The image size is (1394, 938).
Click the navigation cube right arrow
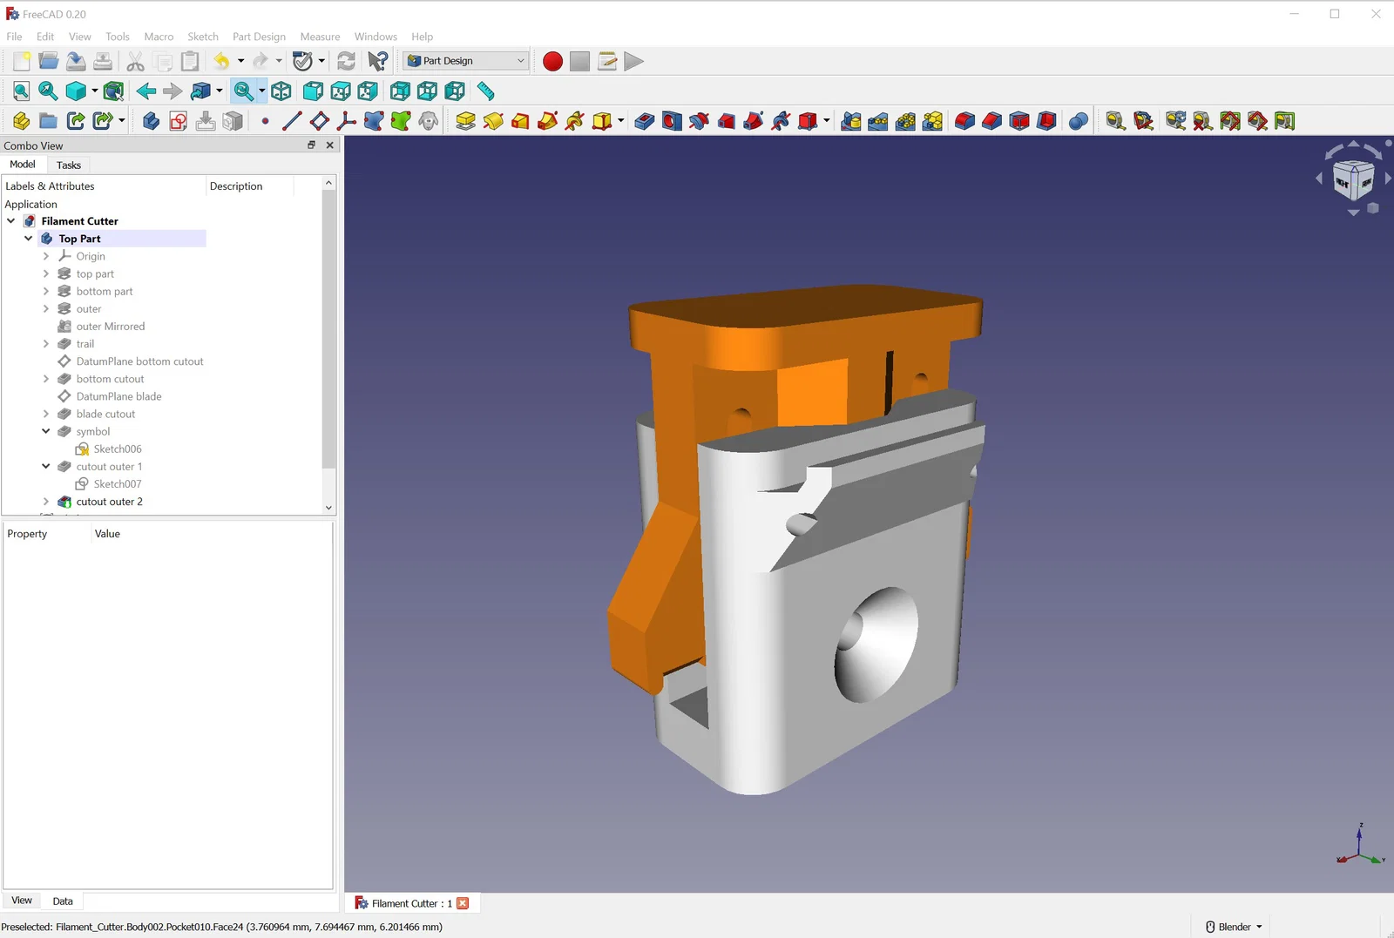[1388, 179]
